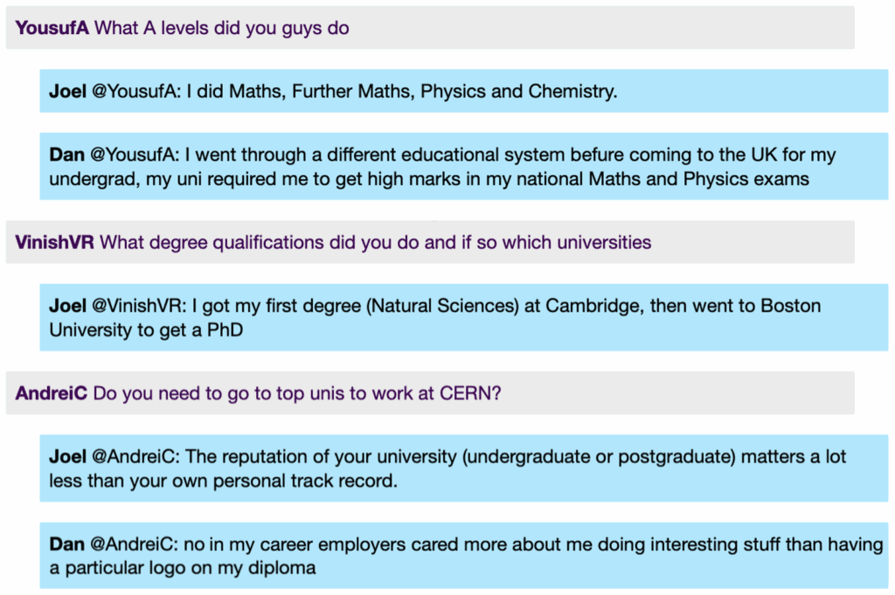The width and height of the screenshot is (895, 595).
Task: Click the @AndreiC mention in Joel's reply
Action: click(x=136, y=457)
